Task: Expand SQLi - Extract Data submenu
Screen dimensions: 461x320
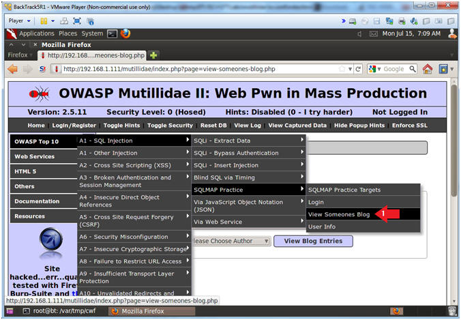Action: point(249,141)
